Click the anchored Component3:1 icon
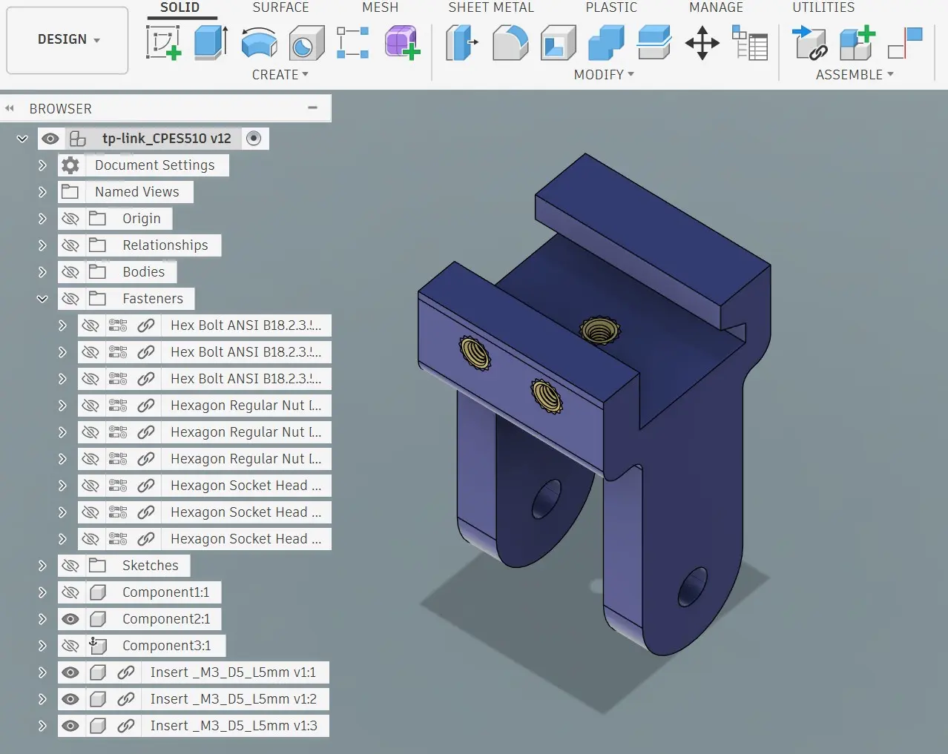The image size is (948, 754). click(98, 646)
